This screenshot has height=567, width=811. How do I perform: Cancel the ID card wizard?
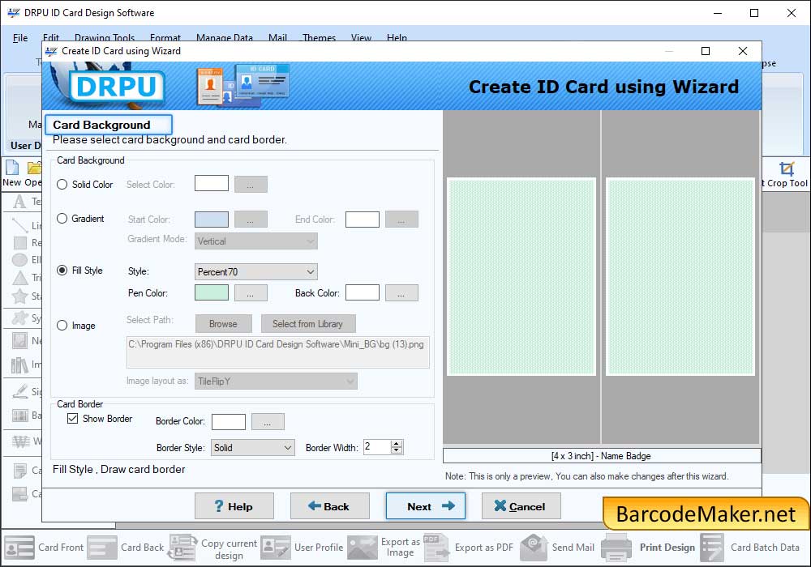point(521,506)
